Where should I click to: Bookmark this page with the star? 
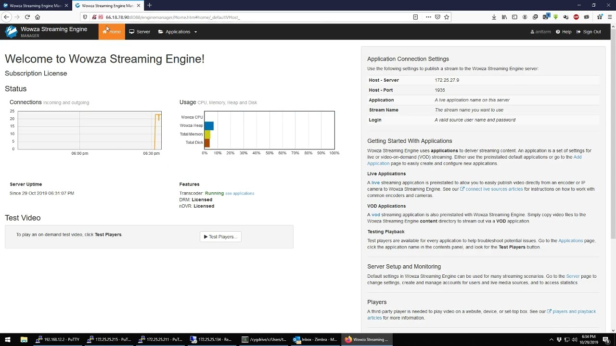[447, 17]
